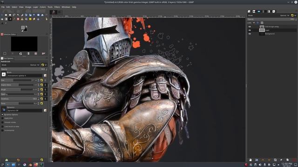The width and height of the screenshot is (298, 167).
Task: Delete layer icon in Layers panel
Action: [x=294, y=160]
